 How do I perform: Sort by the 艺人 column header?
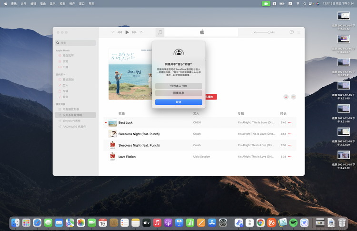point(196,113)
